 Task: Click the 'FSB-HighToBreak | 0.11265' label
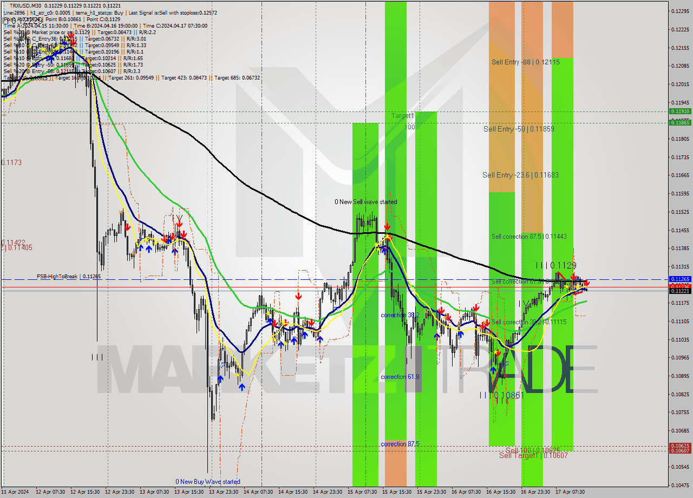pos(69,277)
